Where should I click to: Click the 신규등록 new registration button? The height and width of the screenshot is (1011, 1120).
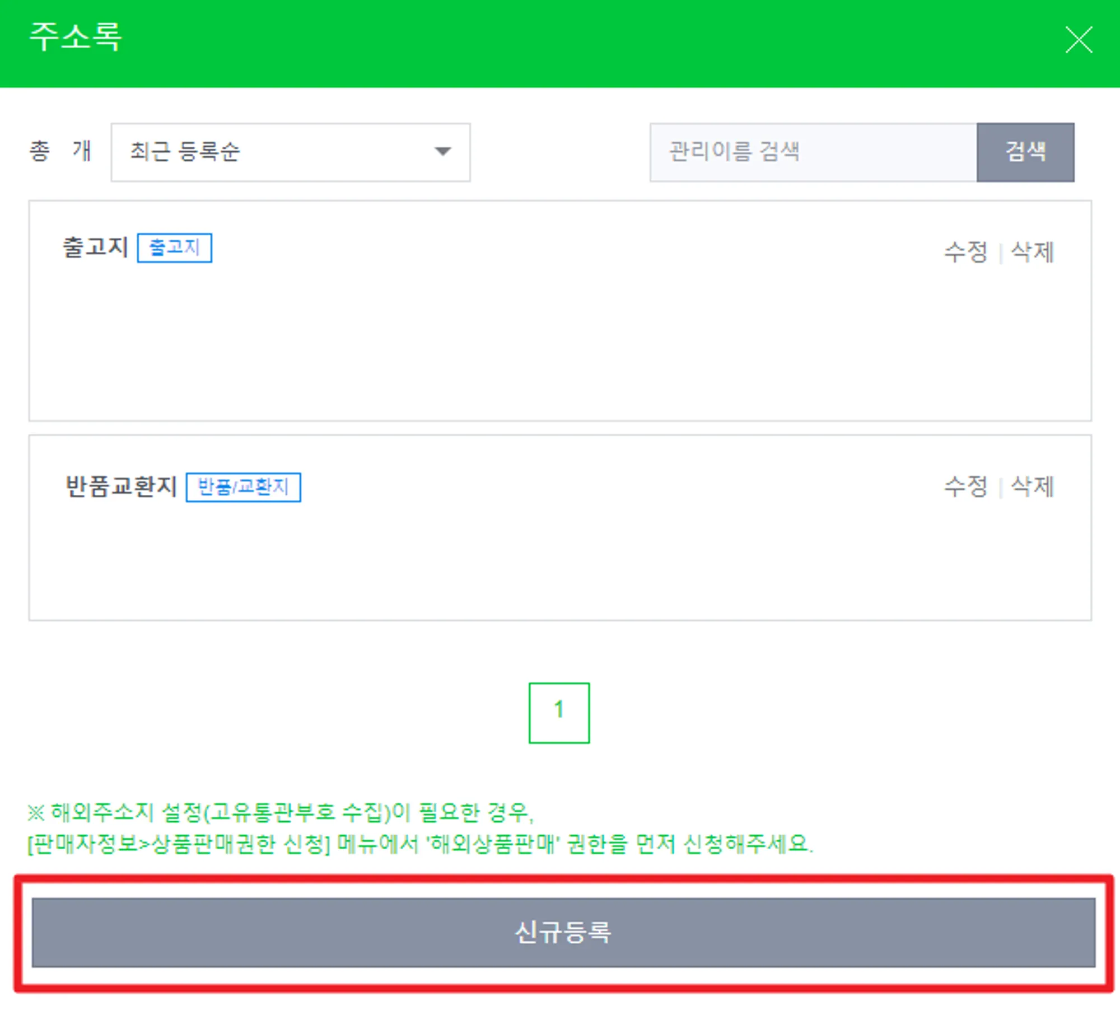pyautogui.click(x=563, y=932)
